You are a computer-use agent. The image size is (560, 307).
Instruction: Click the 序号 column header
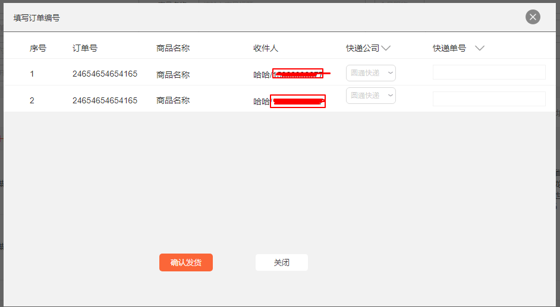[x=38, y=49]
